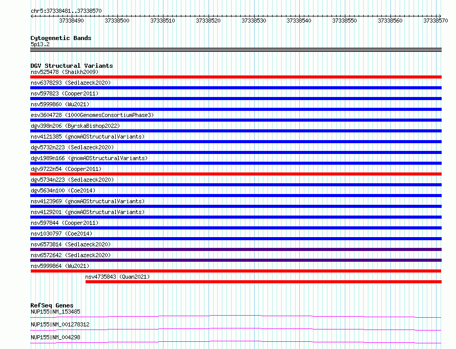Select the red bar under nsv5999864

236,271
